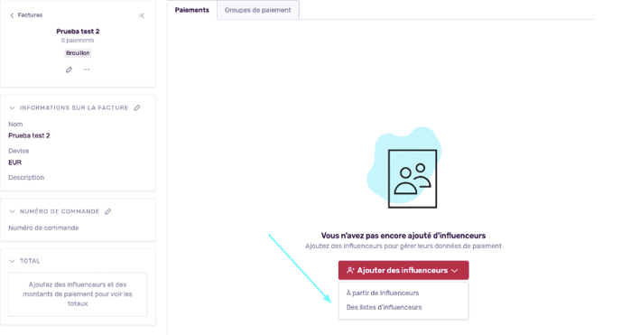Image resolution: width=621 pixels, height=335 pixels.
Task: Collapse Informations sur la facture section
Action: tap(12, 107)
